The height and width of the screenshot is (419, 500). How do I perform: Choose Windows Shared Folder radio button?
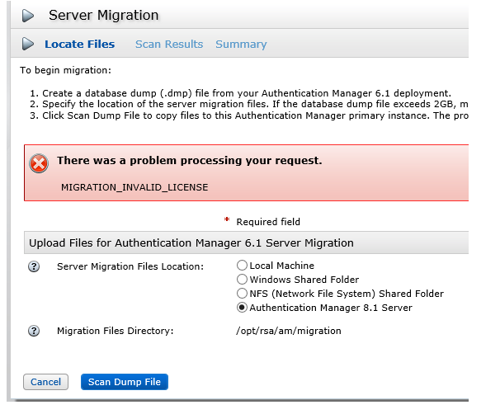click(x=242, y=280)
